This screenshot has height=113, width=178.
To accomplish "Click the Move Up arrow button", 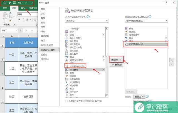I will tap(172, 60).
